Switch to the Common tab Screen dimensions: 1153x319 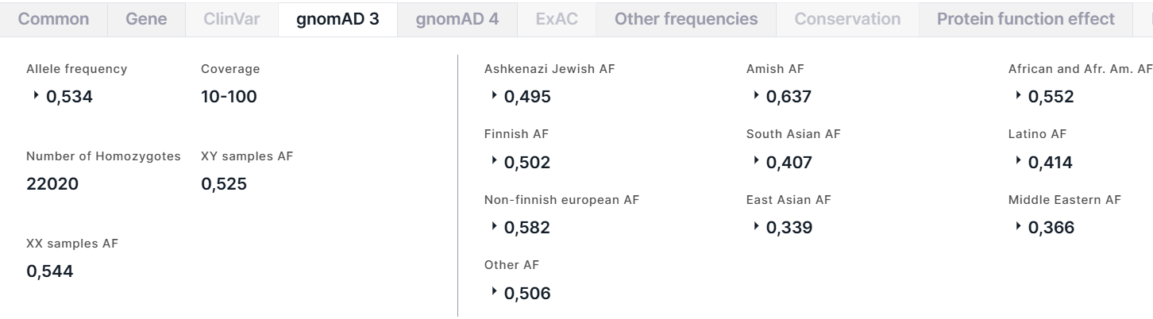[x=53, y=19]
